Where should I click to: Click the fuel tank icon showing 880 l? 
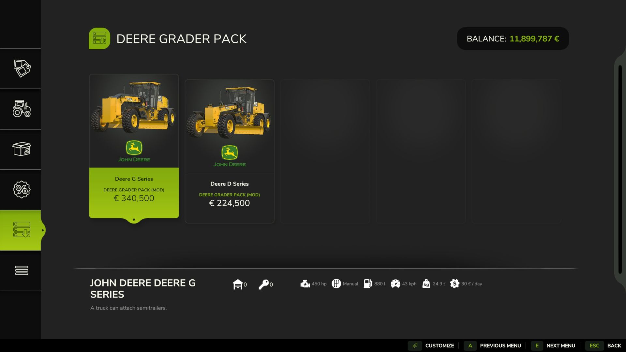pos(368,284)
